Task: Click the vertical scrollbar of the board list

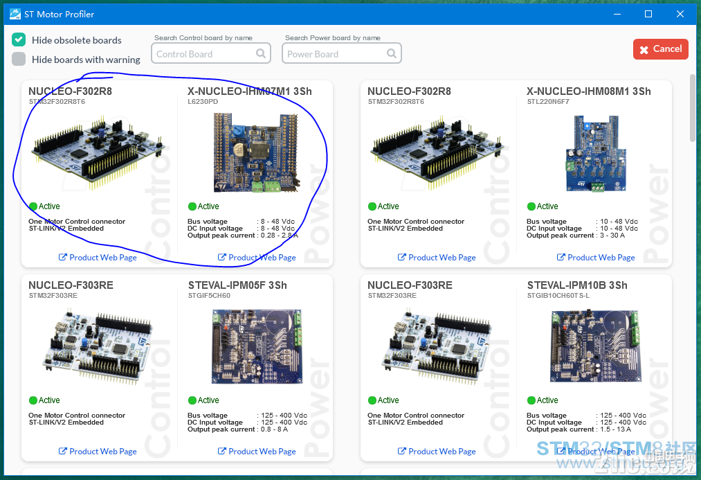Action: point(693,108)
